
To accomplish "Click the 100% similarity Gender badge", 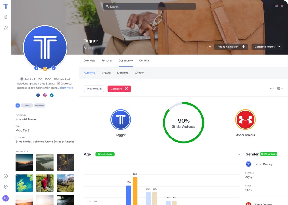I will pos(269,154).
